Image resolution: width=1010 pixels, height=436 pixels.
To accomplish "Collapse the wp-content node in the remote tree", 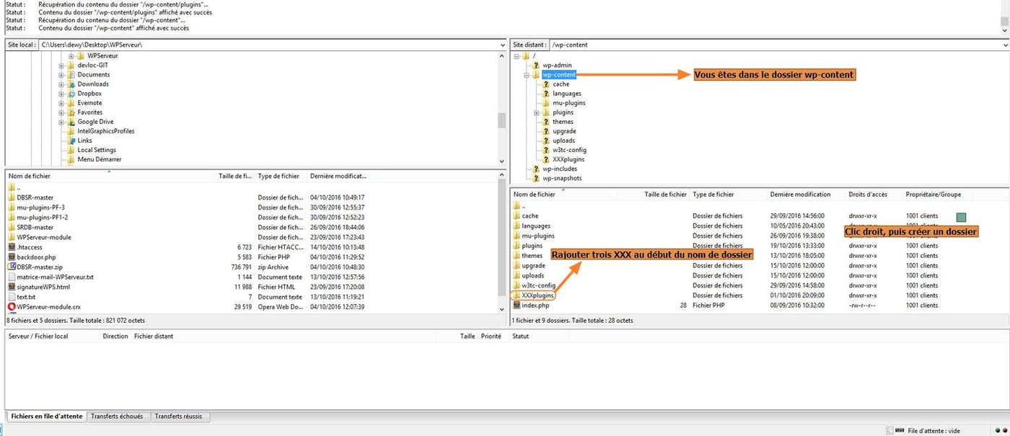I will pos(527,74).
